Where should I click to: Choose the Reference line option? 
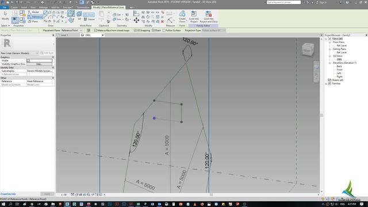click(x=35, y=17)
